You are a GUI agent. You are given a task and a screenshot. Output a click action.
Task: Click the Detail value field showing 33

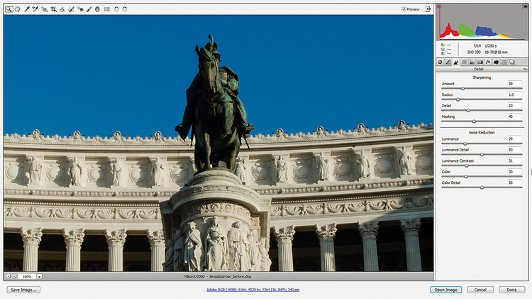point(514,106)
